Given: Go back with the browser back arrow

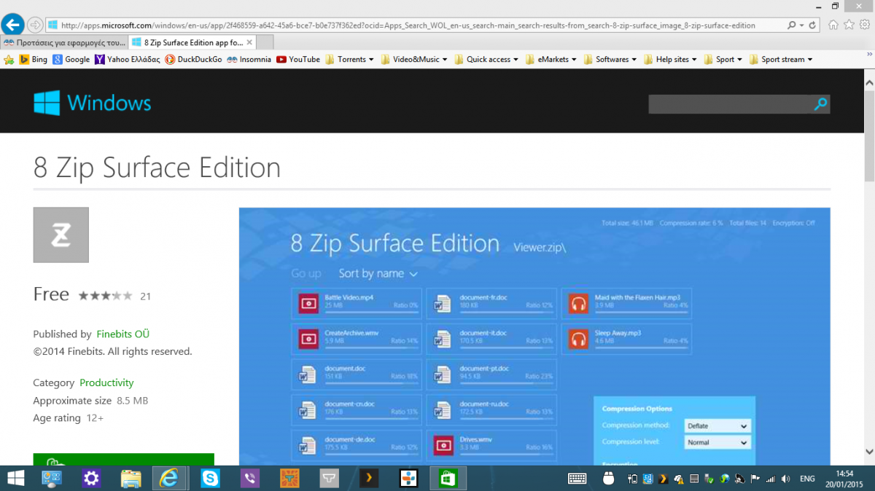Looking at the screenshot, I should 13,25.
